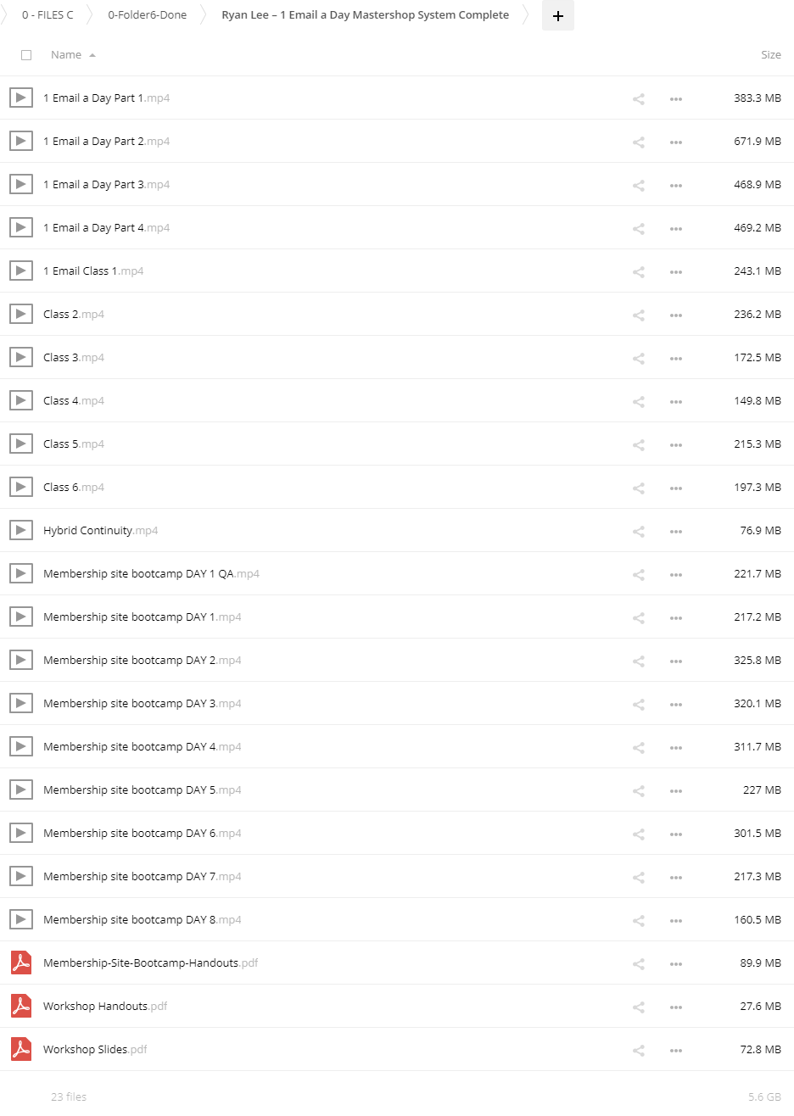Open Class 5.mp4 file name
Image resolution: width=794 pixels, height=1116 pixels.
[74, 444]
